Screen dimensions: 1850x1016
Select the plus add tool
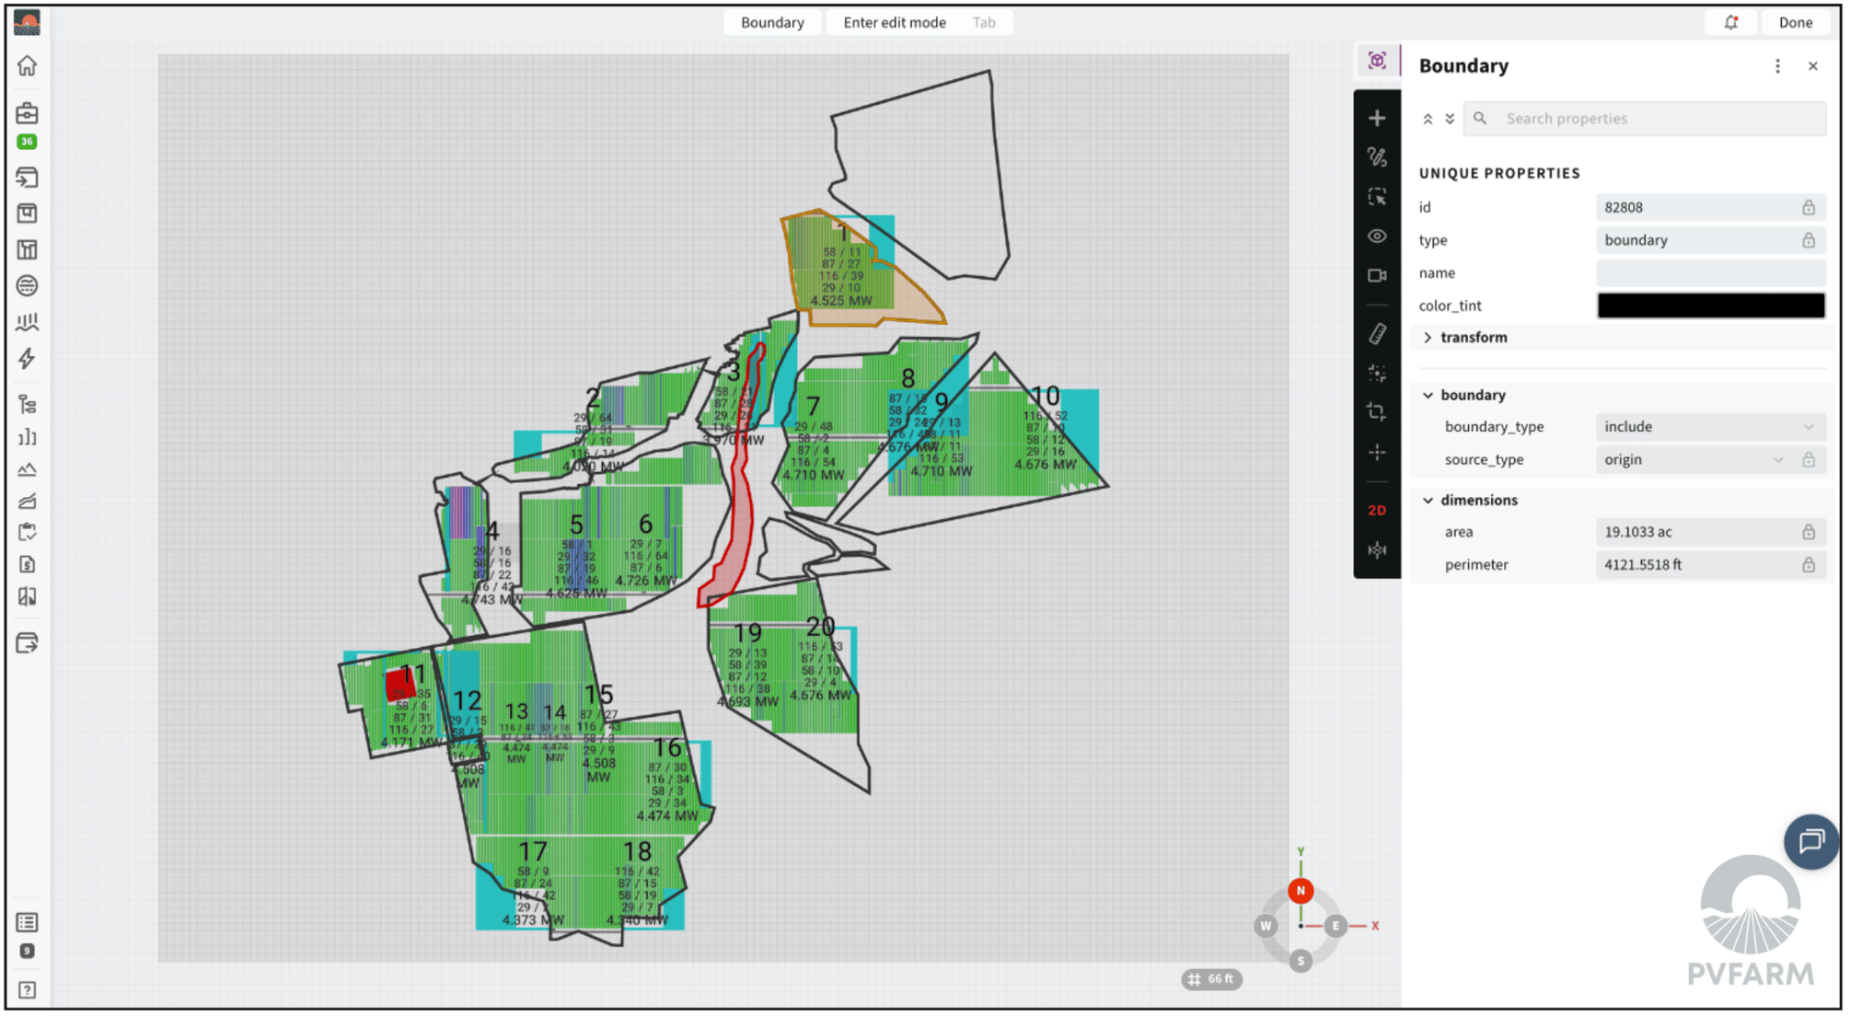point(1377,118)
